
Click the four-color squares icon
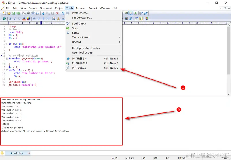point(147,19)
